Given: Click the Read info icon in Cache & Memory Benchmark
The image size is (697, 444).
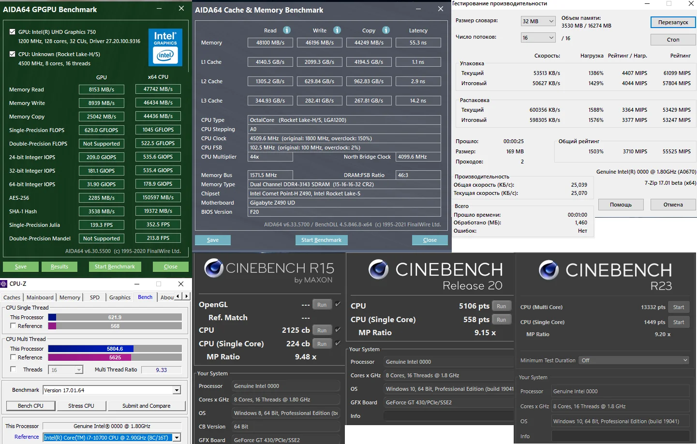Looking at the screenshot, I should click(x=287, y=30).
